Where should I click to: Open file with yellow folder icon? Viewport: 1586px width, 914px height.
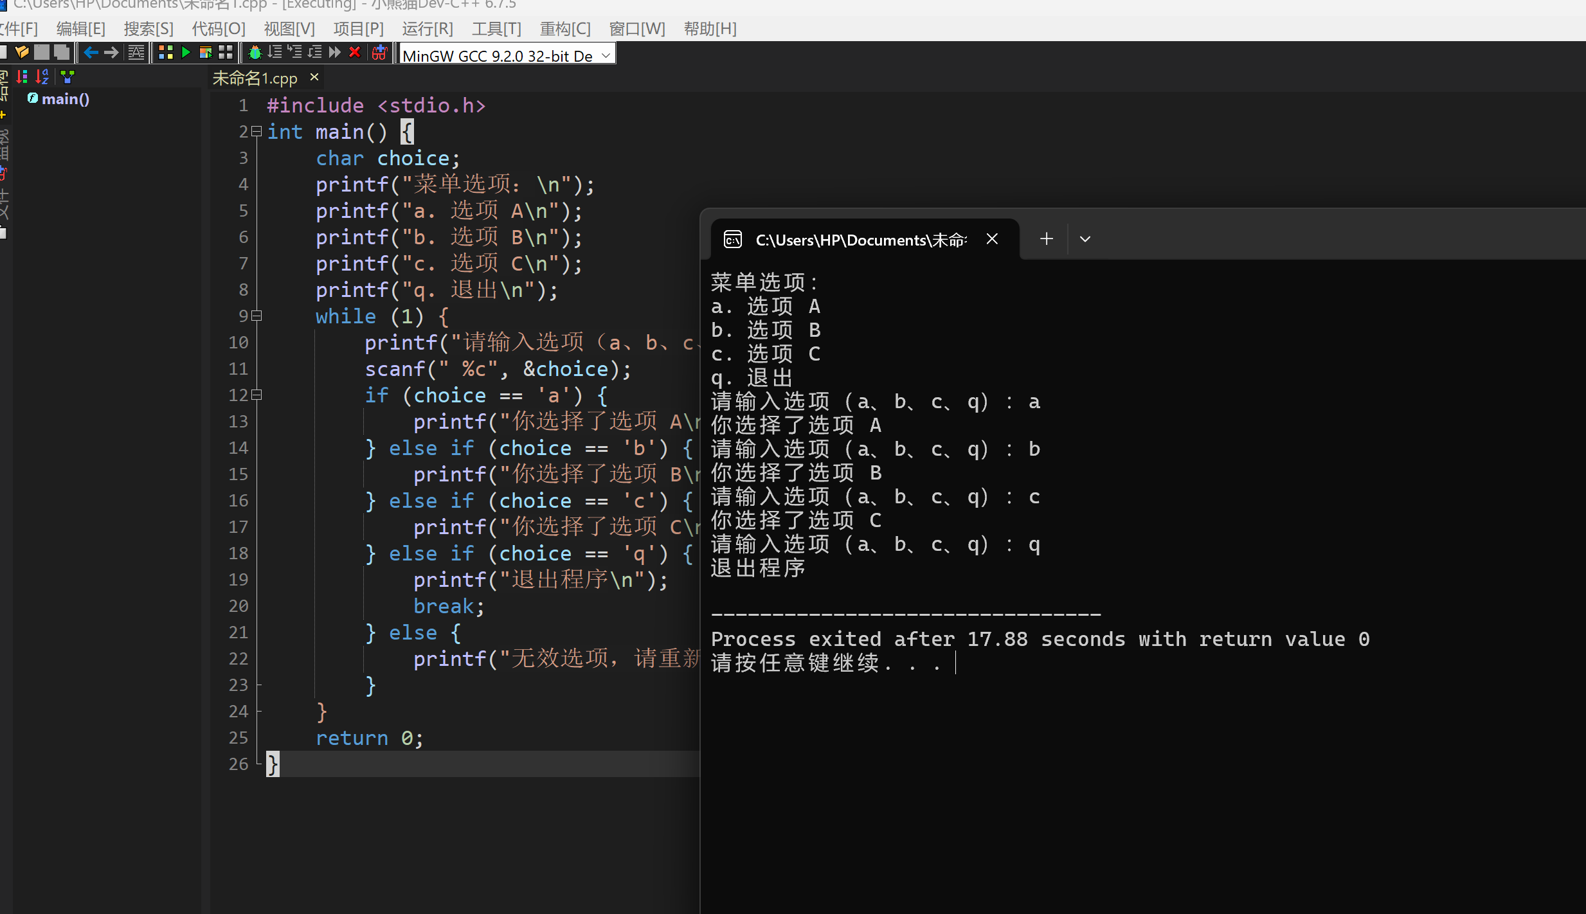point(22,53)
